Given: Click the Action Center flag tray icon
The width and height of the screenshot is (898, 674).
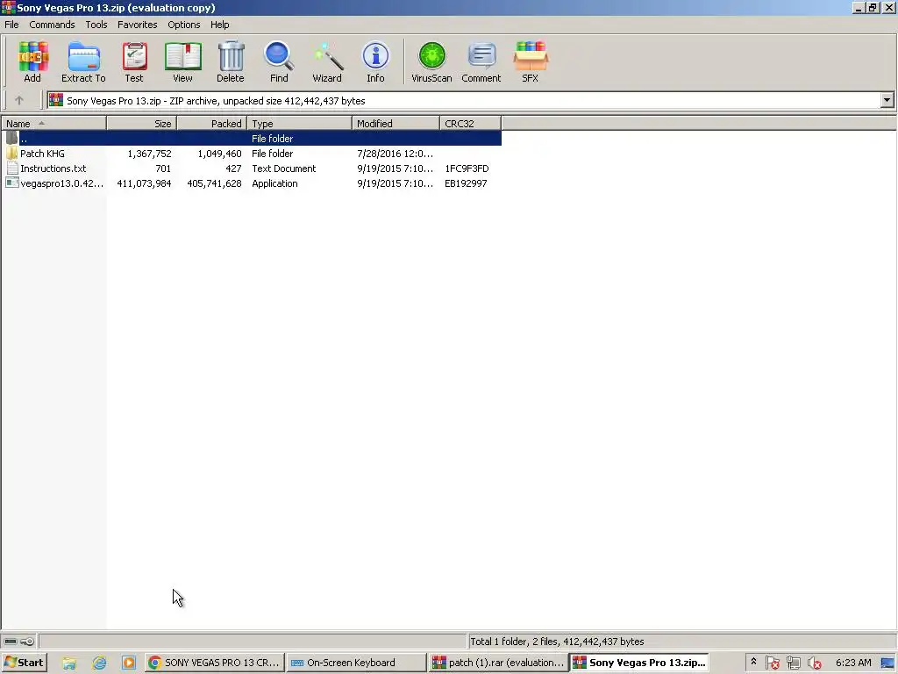Looking at the screenshot, I should (773, 663).
